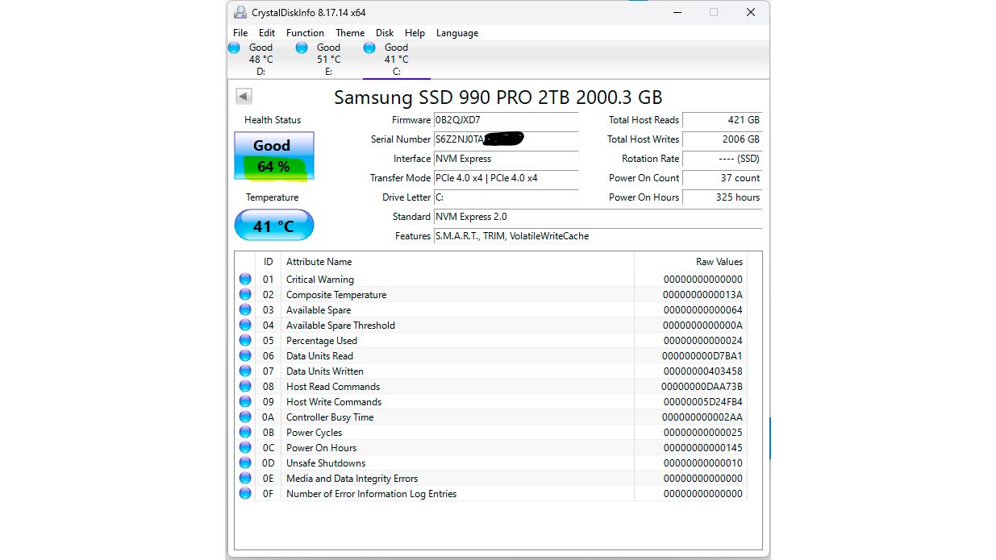Open the File menu
996x560 pixels.
(x=240, y=33)
